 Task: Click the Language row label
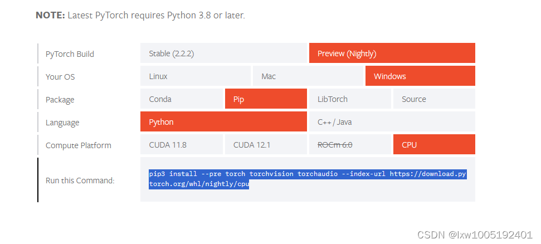(62, 123)
